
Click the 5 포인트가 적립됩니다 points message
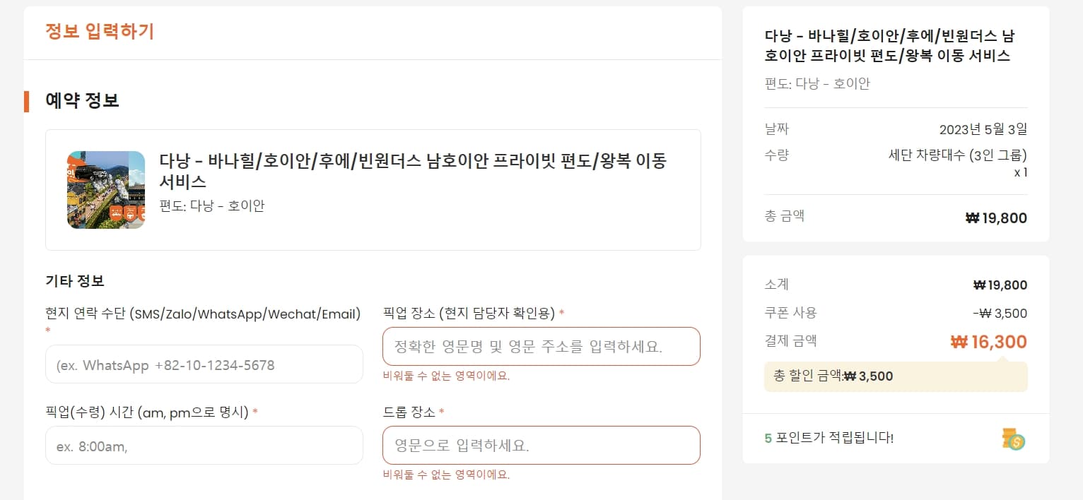(x=829, y=438)
